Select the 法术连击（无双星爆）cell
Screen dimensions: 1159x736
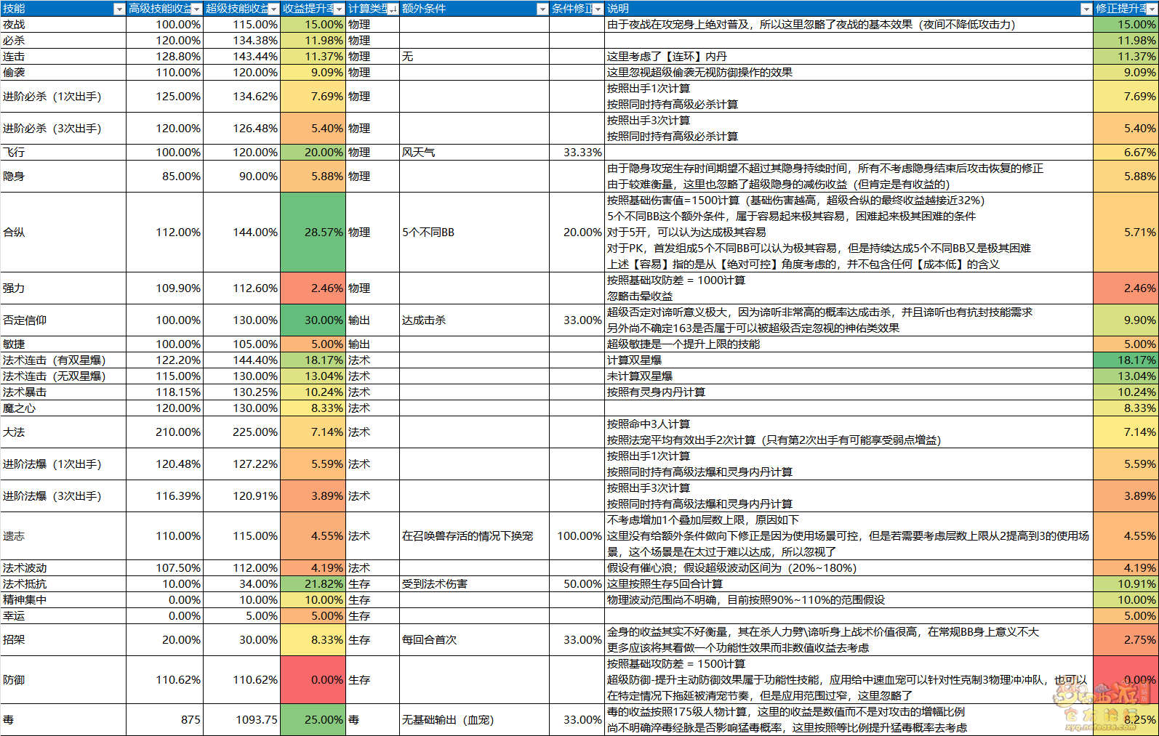63,376
